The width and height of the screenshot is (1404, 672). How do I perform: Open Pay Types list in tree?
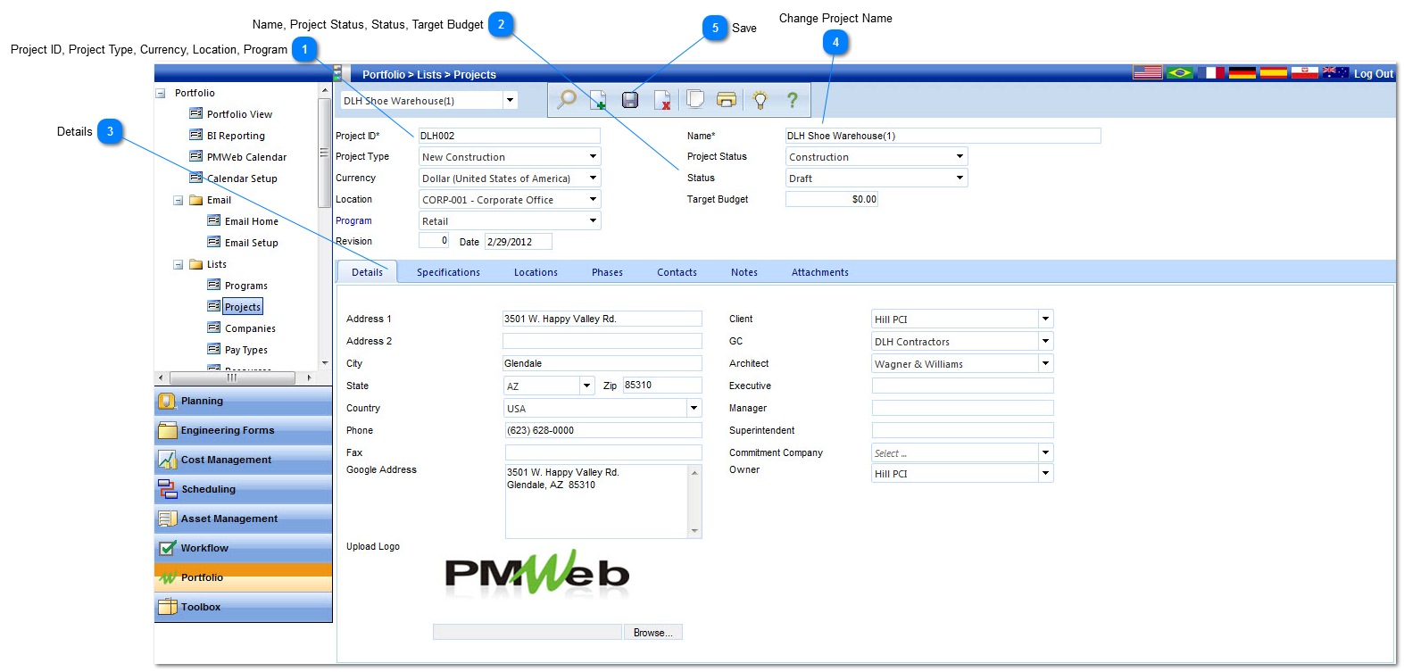pyautogui.click(x=245, y=350)
